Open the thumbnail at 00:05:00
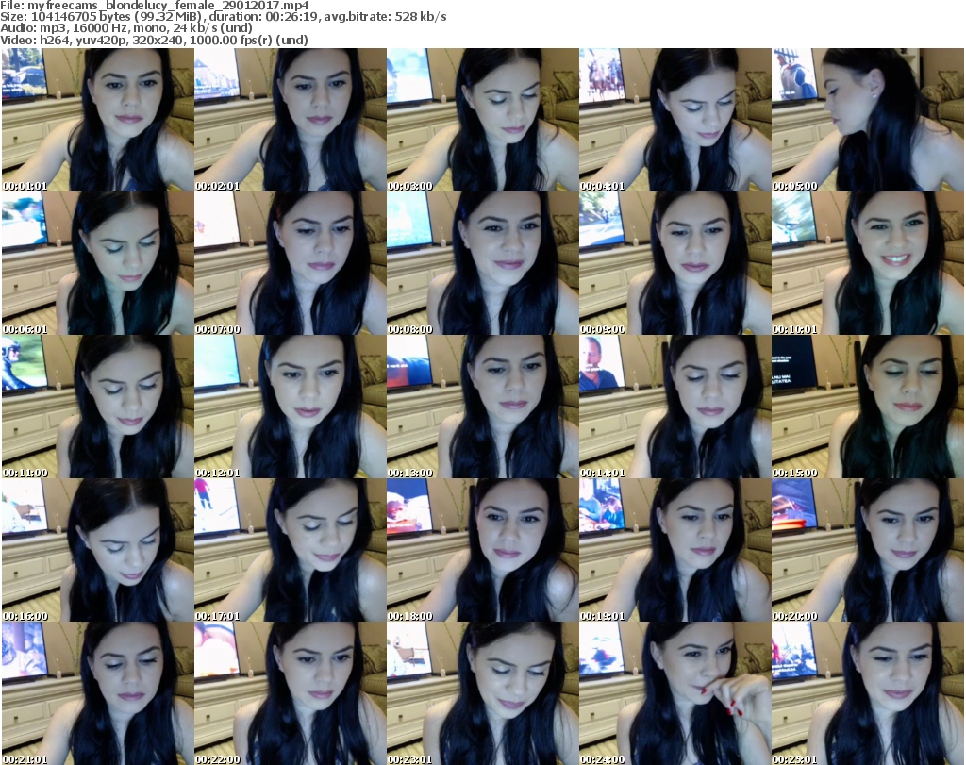 [867, 120]
